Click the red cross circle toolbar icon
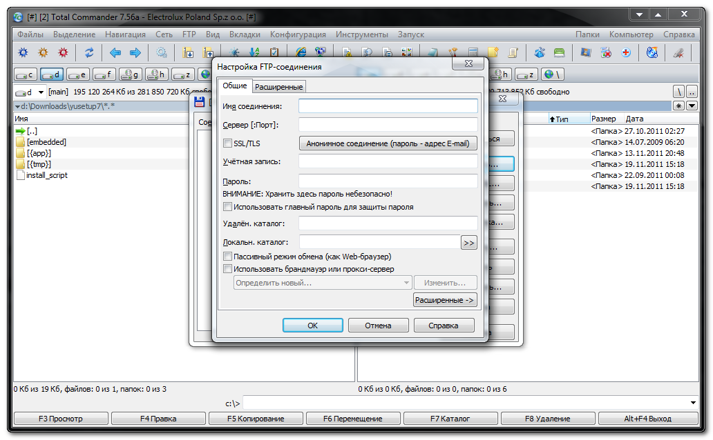Screen dimensions: 713x440 [x=626, y=52]
